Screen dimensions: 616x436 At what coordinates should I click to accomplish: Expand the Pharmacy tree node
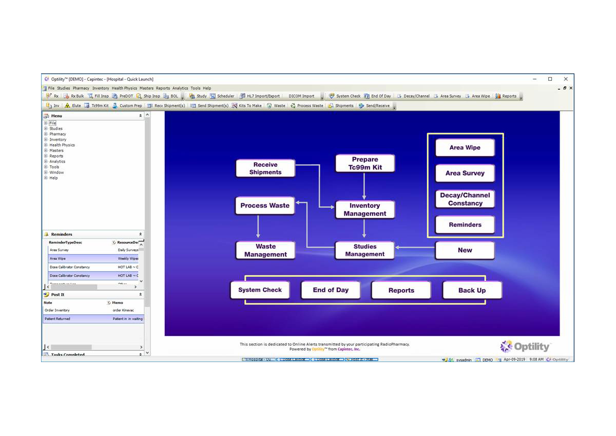46,134
